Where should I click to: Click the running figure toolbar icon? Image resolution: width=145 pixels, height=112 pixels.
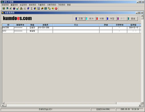pyautogui.click(x=28, y=9)
